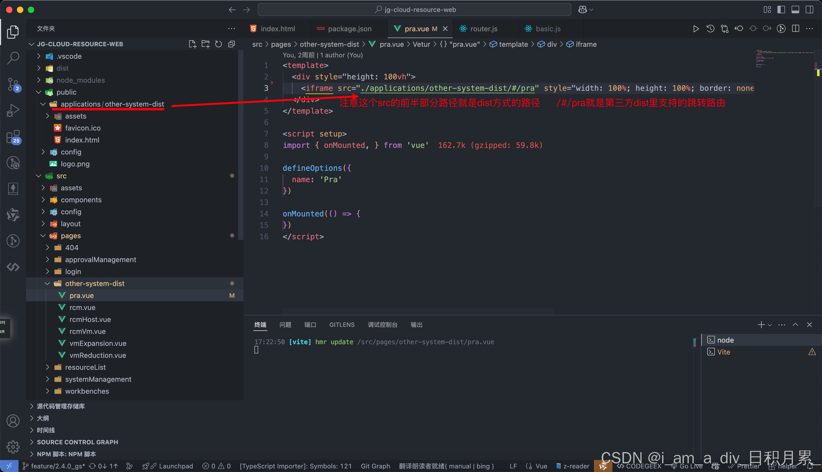
Task: Refresh the explorer file tree
Action: 218,44
